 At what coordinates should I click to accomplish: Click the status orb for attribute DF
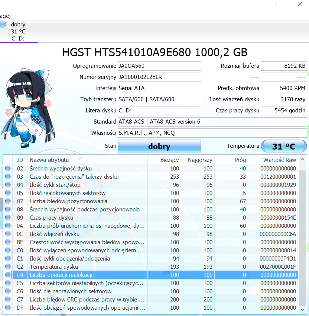8,308
